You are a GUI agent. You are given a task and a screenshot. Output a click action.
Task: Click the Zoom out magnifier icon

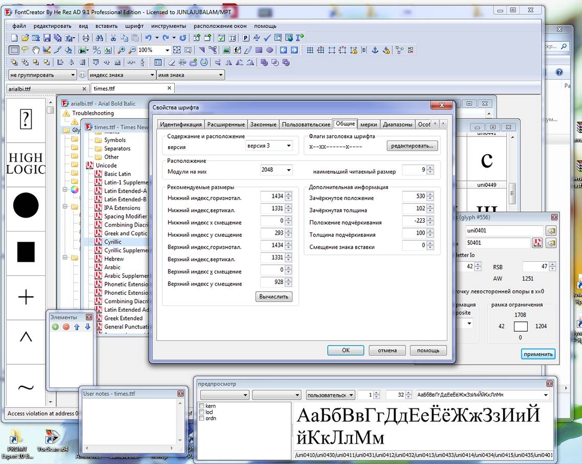(x=132, y=50)
